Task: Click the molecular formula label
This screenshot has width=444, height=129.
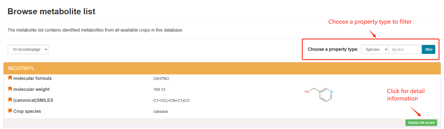Action: (x=33, y=78)
